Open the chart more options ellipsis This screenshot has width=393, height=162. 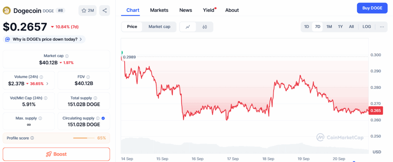point(381,27)
